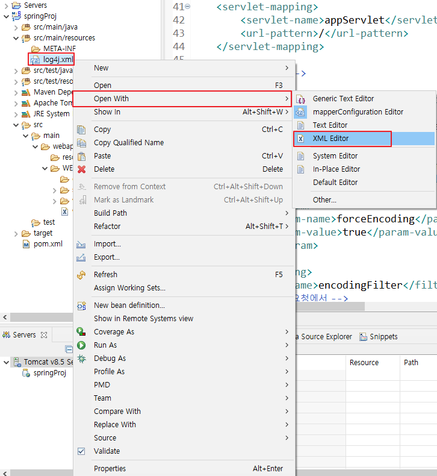
Task: Click the Import icon
Action: [x=81, y=244]
